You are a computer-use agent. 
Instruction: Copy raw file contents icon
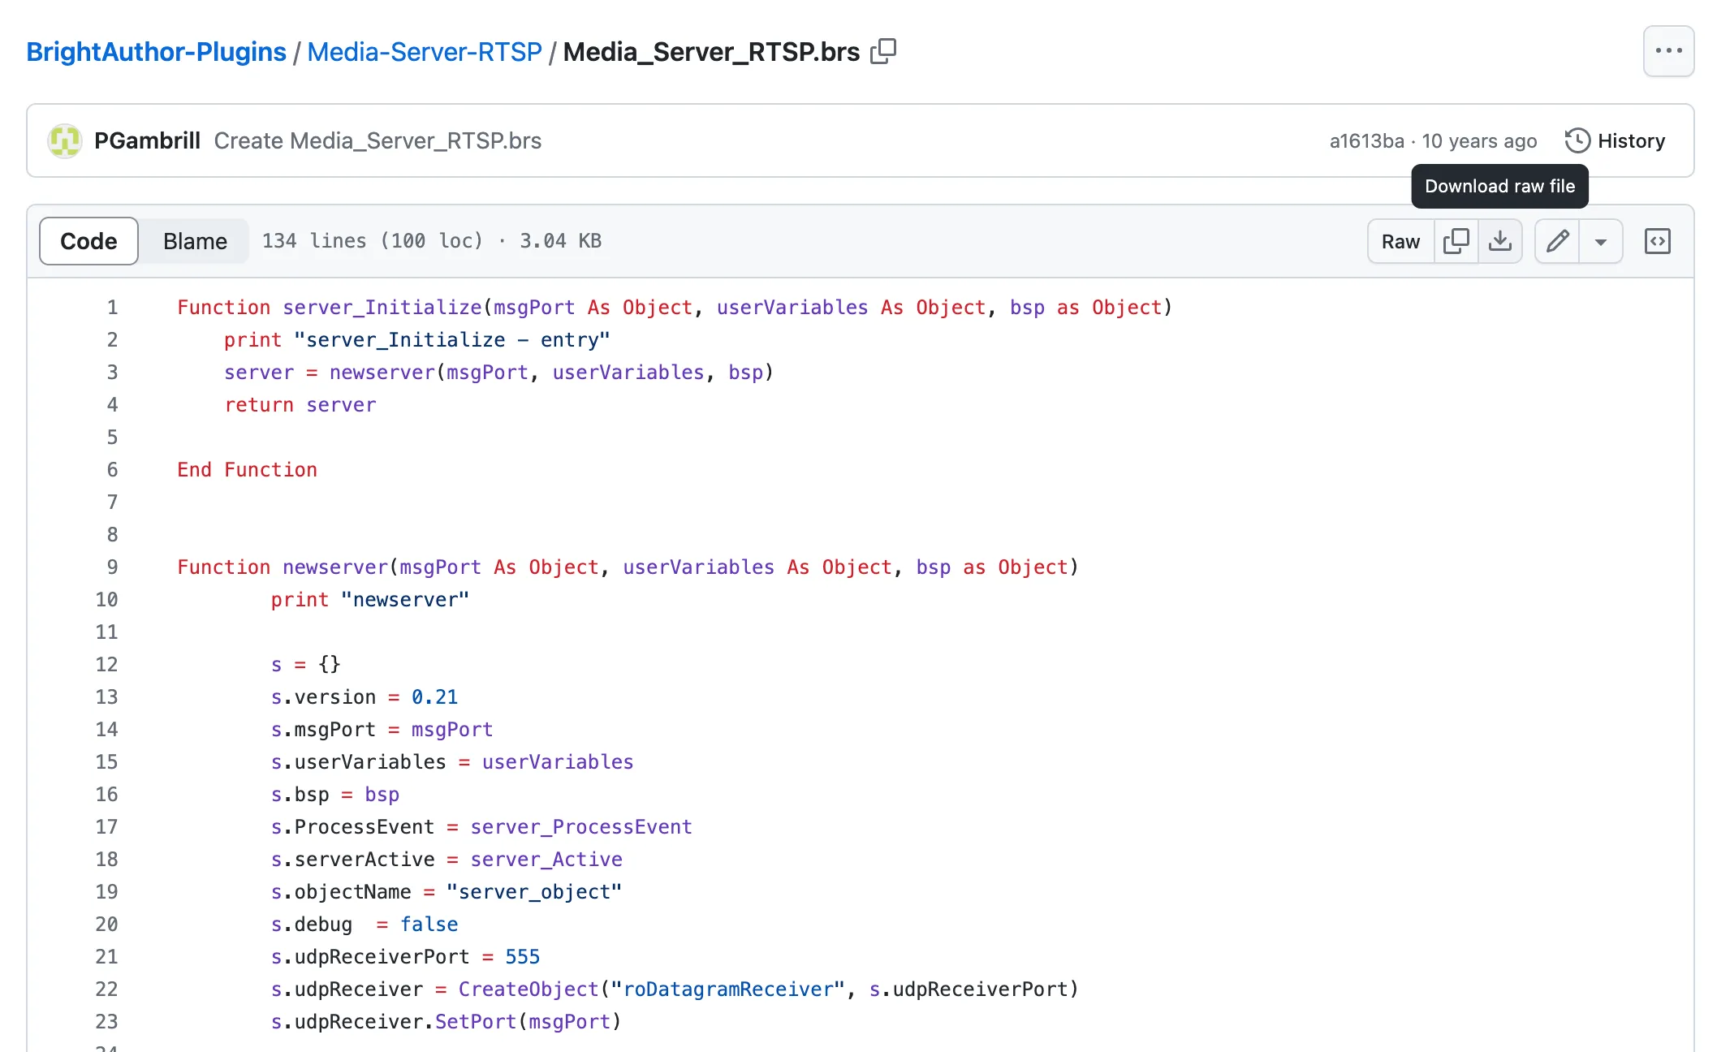pos(1456,241)
